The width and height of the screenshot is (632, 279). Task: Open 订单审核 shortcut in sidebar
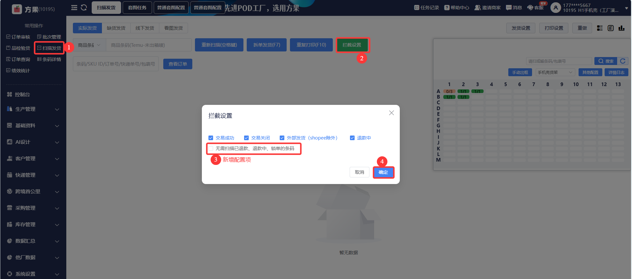18,37
